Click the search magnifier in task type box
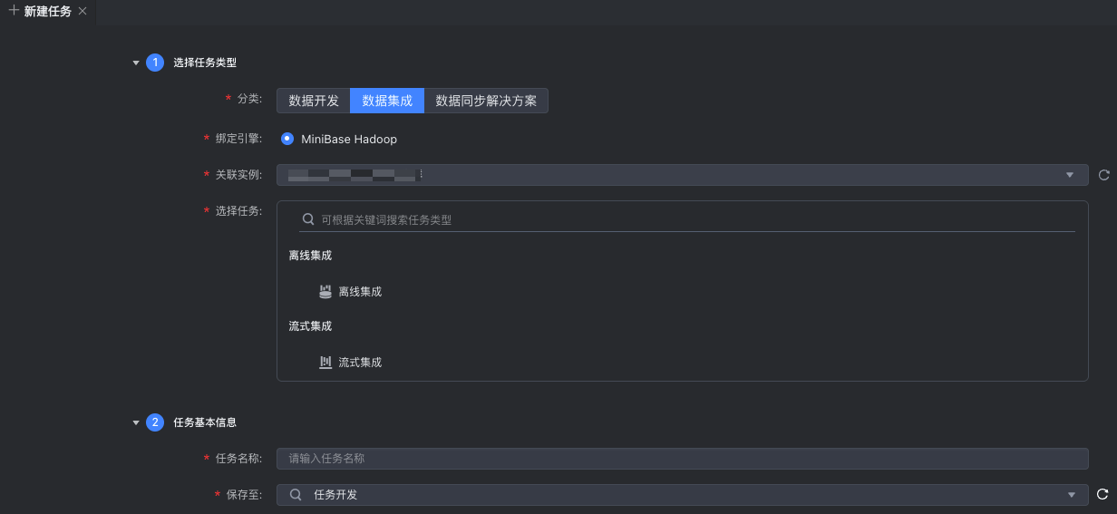Viewport: 1117px width, 514px height. click(308, 219)
